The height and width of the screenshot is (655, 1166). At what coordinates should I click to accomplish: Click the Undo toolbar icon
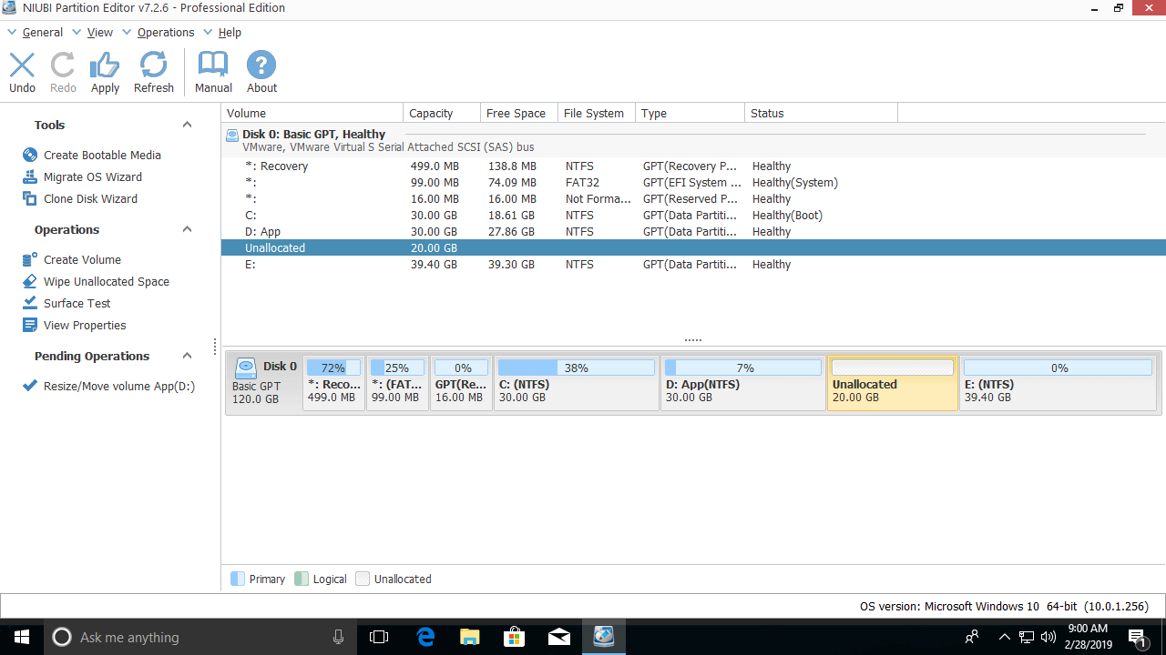pyautogui.click(x=22, y=65)
